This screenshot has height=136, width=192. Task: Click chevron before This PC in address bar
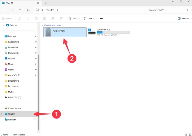tap(43, 10)
